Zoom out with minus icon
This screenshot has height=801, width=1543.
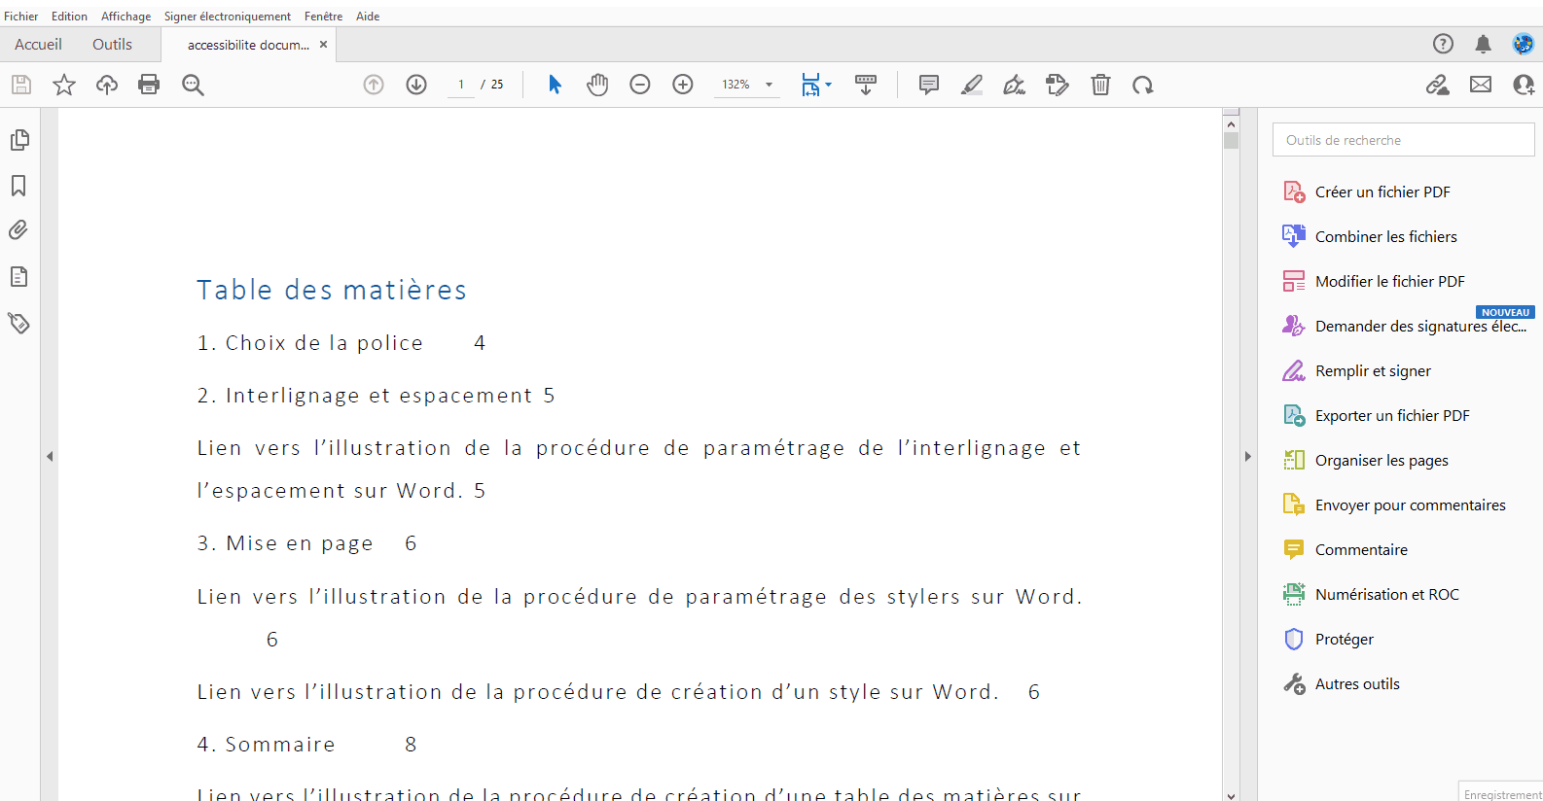[x=640, y=85]
